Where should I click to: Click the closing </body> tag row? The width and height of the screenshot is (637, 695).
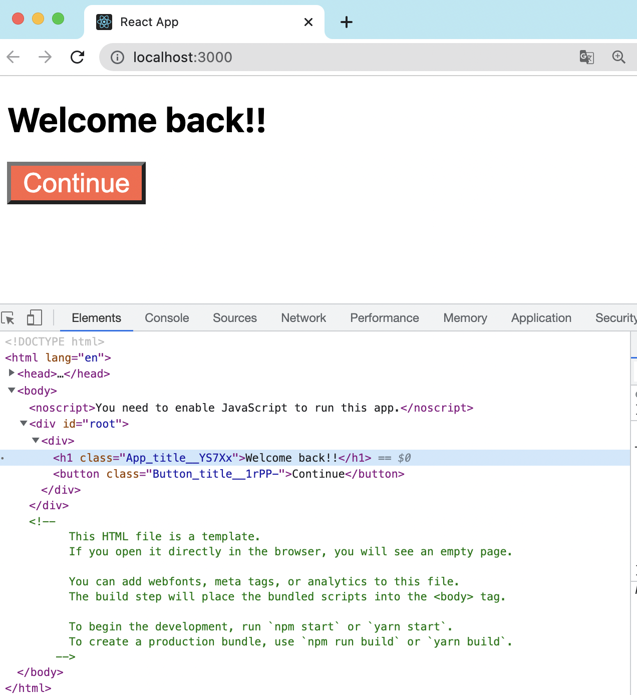tap(40, 672)
